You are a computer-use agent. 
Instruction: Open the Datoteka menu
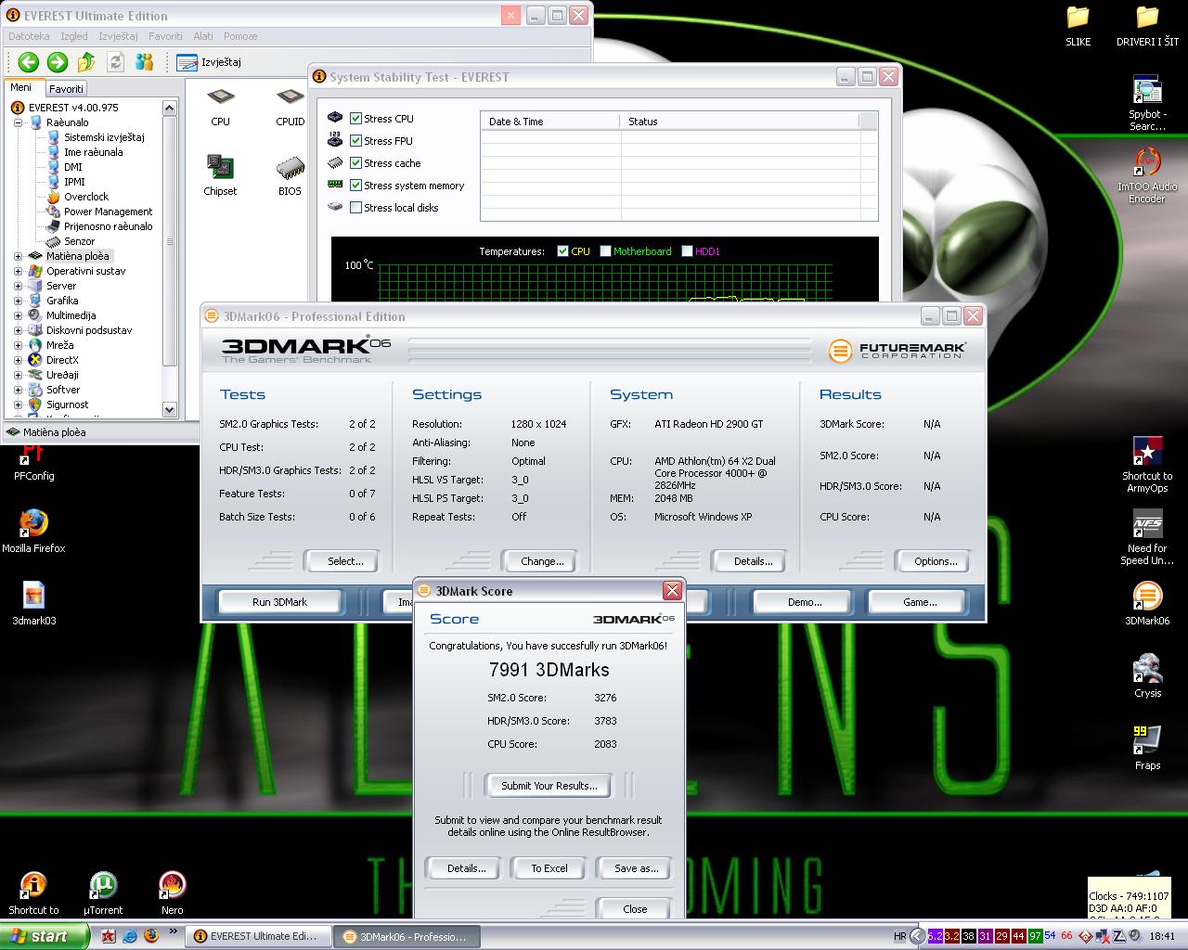click(29, 36)
